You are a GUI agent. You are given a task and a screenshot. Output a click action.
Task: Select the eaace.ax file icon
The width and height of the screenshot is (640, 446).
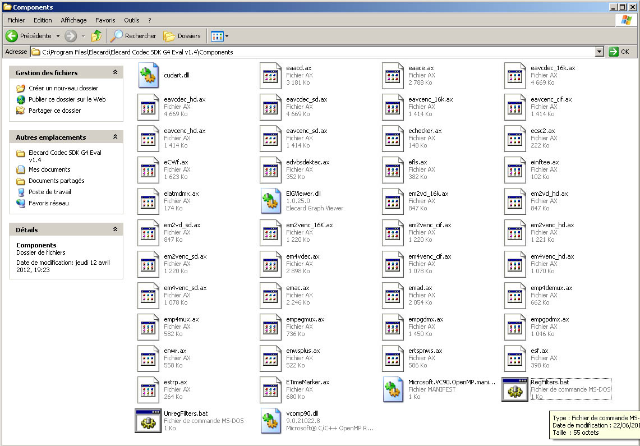pyautogui.click(x=393, y=75)
